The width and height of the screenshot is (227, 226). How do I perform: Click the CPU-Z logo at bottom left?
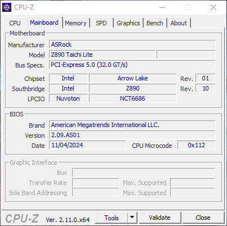[22, 219]
